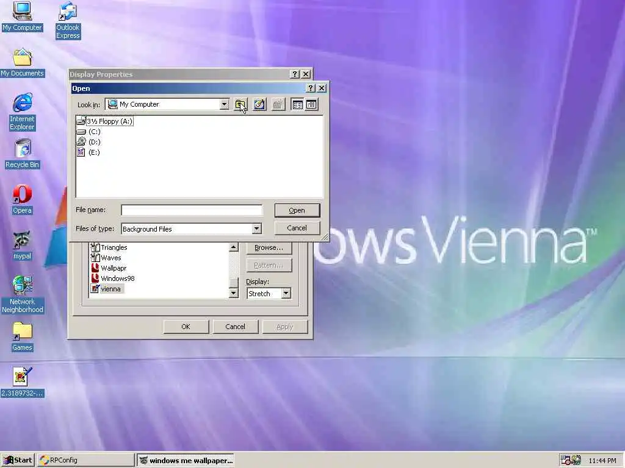Screen dimensions: 625x468
Task: Launch the mypal raccoon desktop icon
Action: coord(22,245)
